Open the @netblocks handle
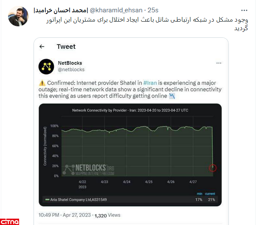 71,70
